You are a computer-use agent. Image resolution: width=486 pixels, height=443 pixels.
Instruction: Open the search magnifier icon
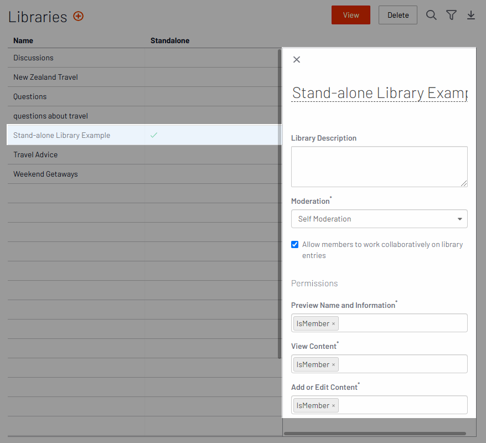(431, 16)
